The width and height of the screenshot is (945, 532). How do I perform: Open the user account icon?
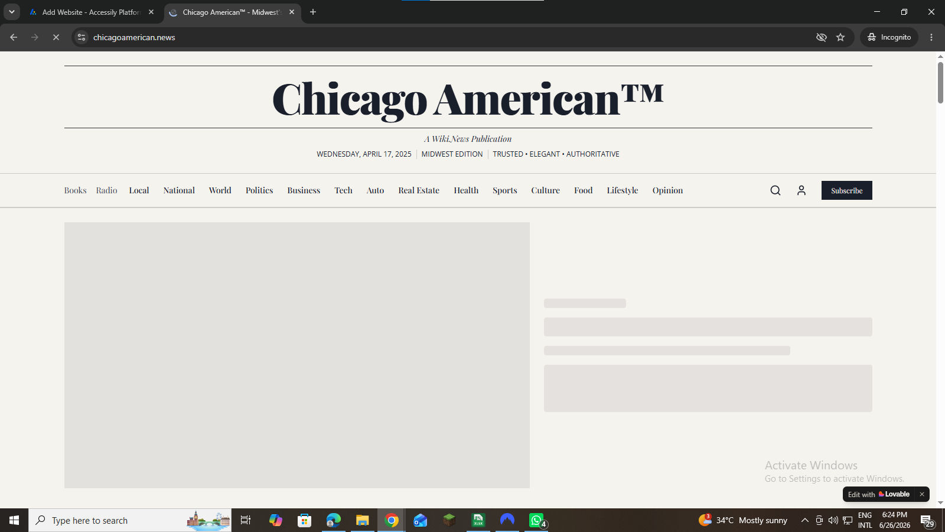(801, 190)
